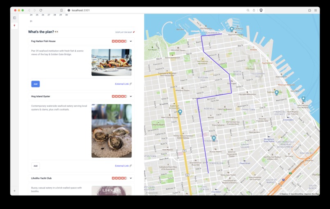The width and height of the screenshot is (330, 209).
Task: Select calendar day 26
Action: [43, 15]
